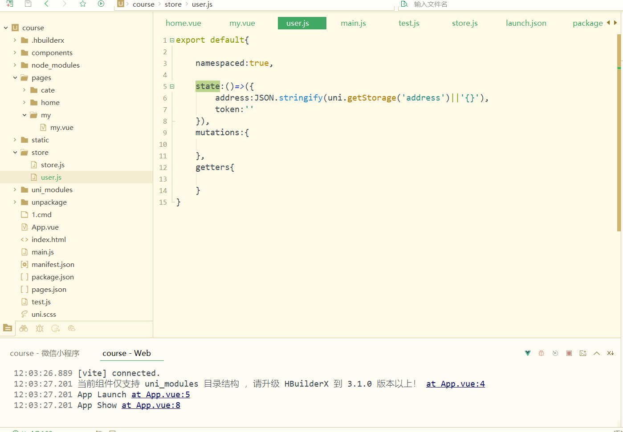Stop running with the red square icon

click(569, 353)
